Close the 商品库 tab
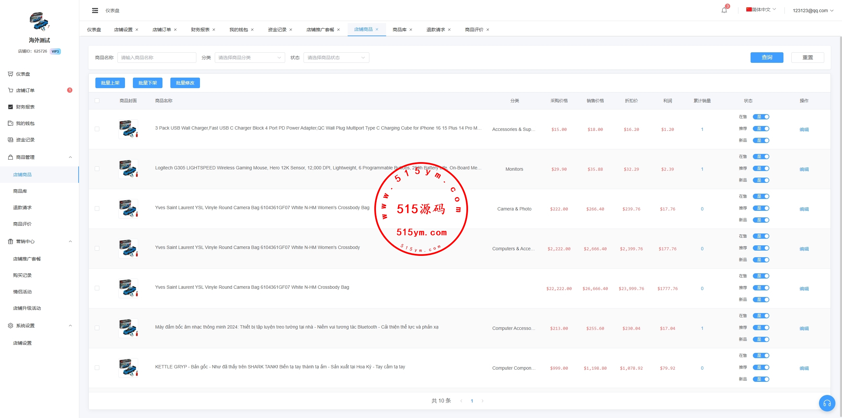842x418 pixels. [411, 30]
